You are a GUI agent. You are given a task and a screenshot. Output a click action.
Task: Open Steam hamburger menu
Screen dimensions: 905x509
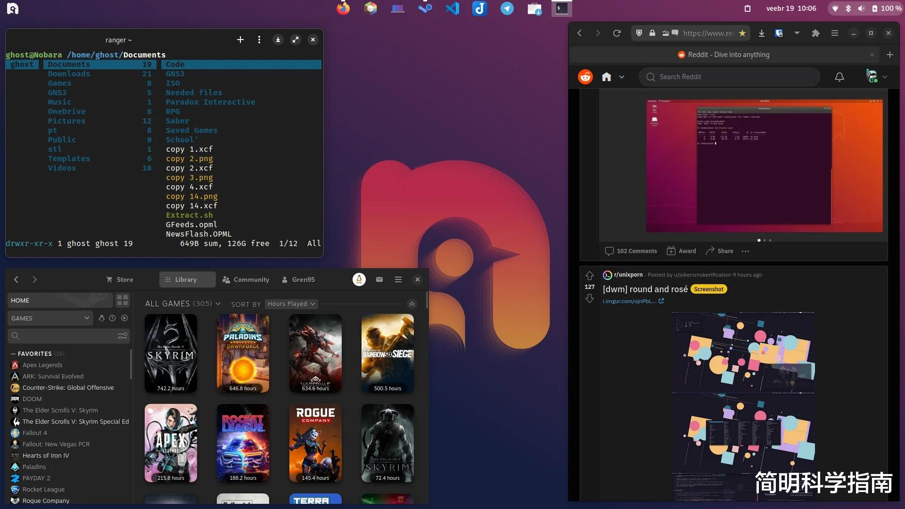pos(398,279)
